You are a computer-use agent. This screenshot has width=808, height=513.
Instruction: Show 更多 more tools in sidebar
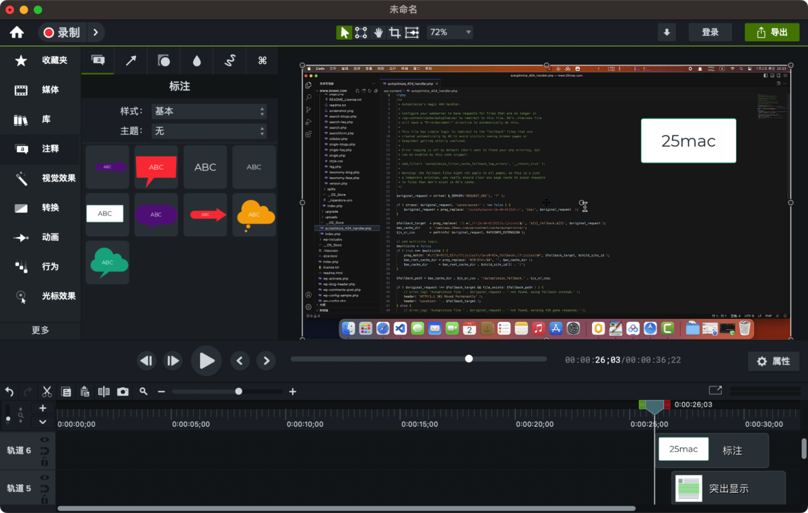[x=40, y=331]
